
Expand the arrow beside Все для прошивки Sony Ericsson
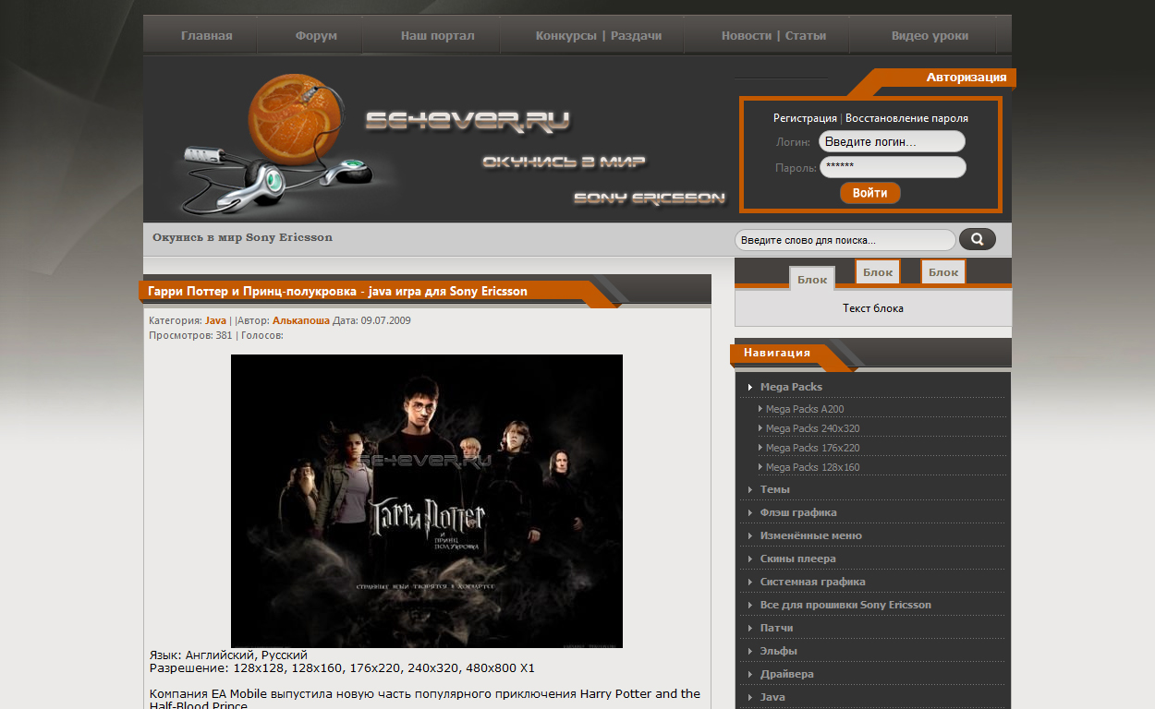click(x=750, y=605)
